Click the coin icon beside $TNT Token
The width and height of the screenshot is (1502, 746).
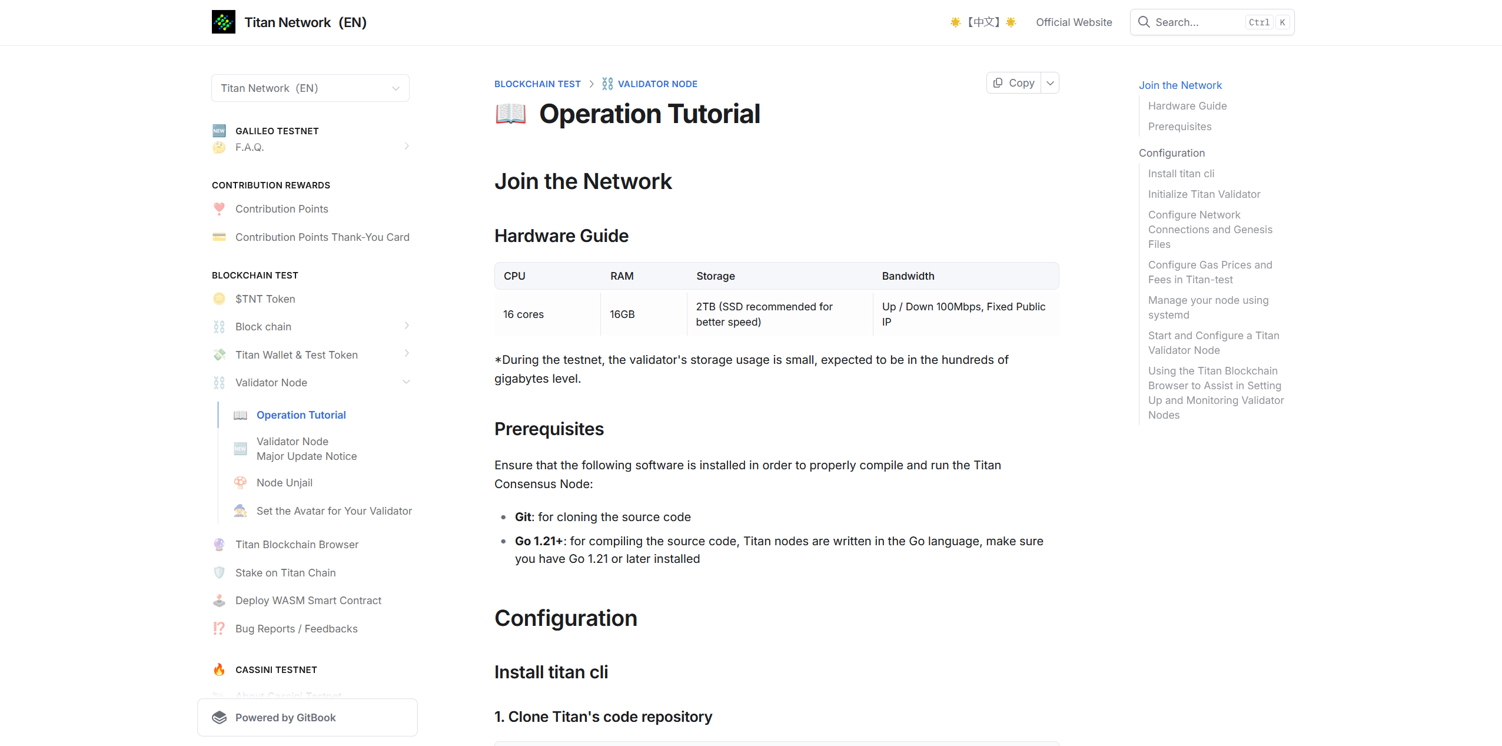point(219,299)
